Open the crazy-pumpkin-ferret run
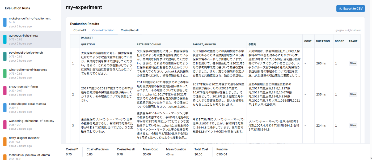 (x=30, y=90)
